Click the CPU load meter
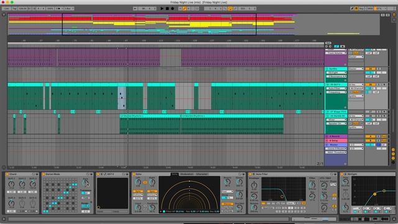The image size is (398, 224). (379, 9)
